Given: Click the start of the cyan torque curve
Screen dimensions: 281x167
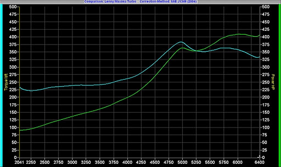Looking at the screenshot, I should [19, 87].
